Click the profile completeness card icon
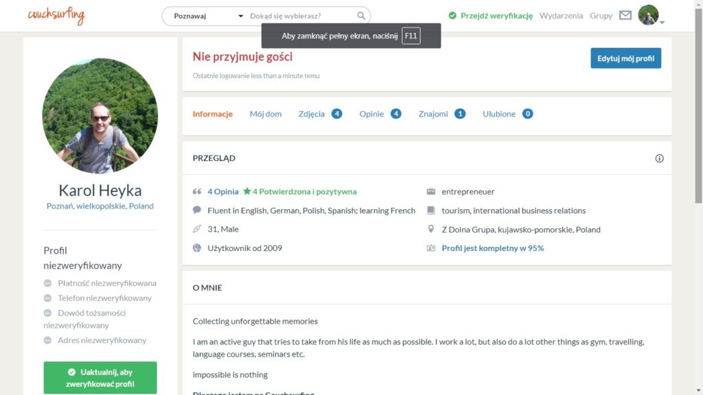This screenshot has width=703, height=395. coord(431,248)
